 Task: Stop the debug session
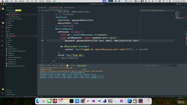coord(158,10)
